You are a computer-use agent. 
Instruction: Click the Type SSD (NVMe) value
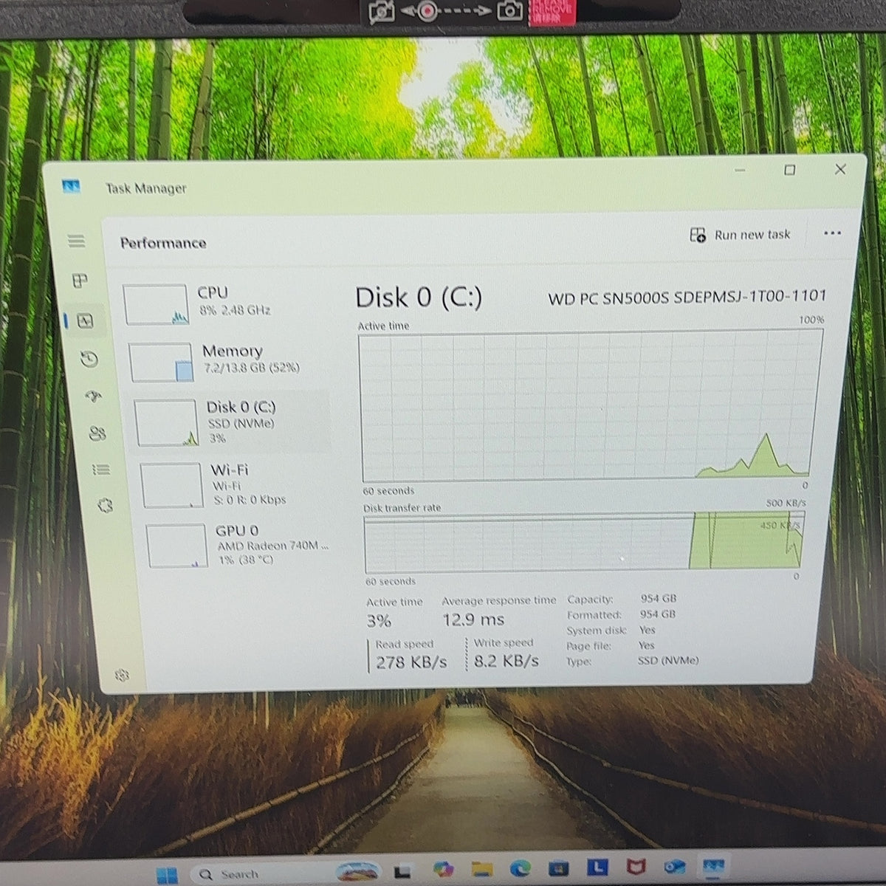[x=668, y=660]
